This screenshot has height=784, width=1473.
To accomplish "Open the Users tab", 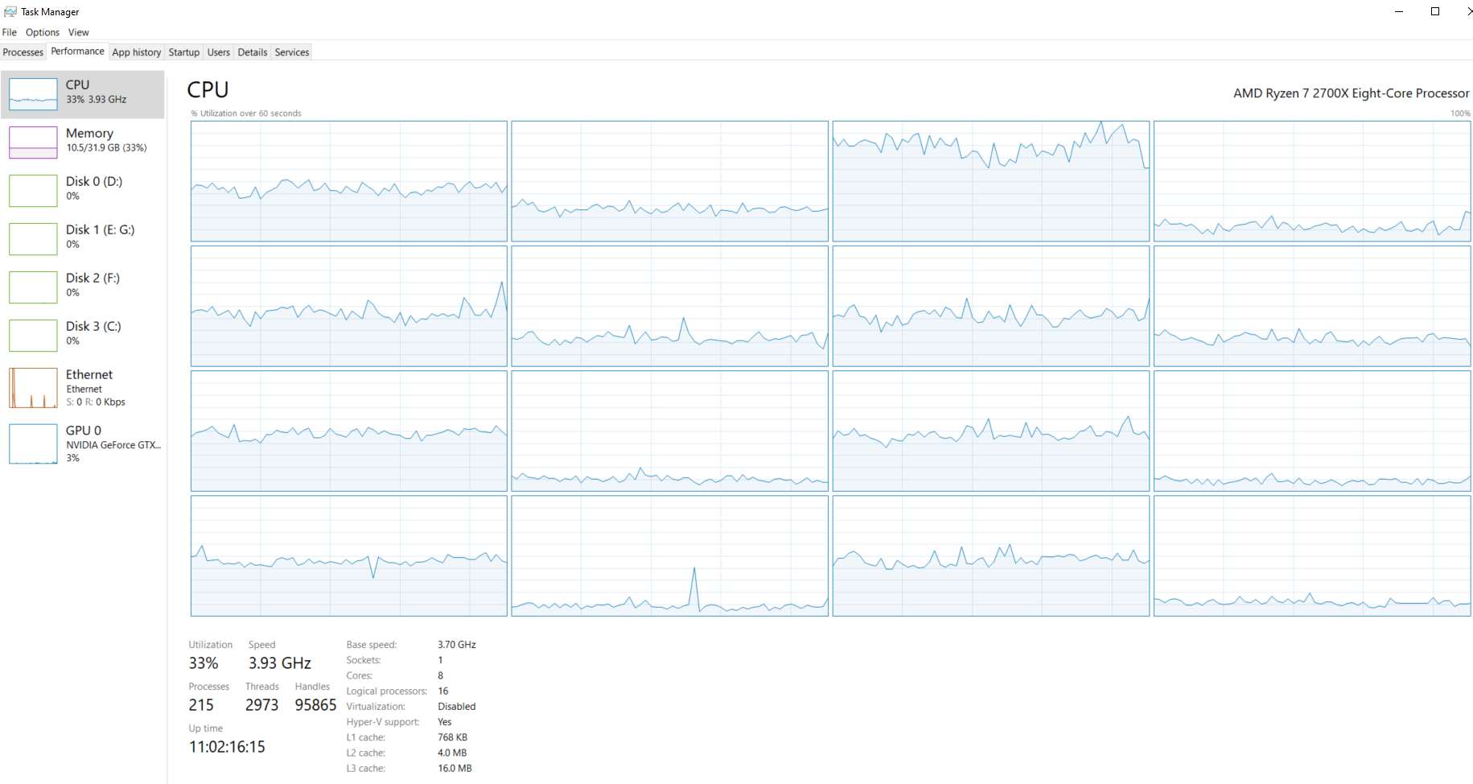I will (219, 52).
